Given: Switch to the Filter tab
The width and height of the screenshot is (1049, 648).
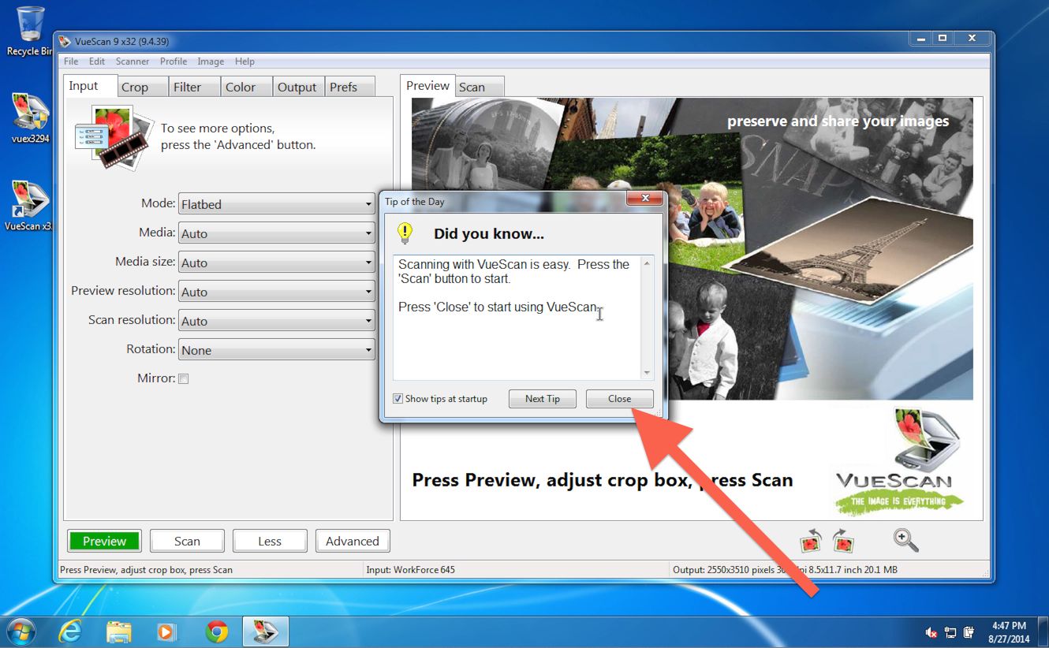Looking at the screenshot, I should [195, 87].
